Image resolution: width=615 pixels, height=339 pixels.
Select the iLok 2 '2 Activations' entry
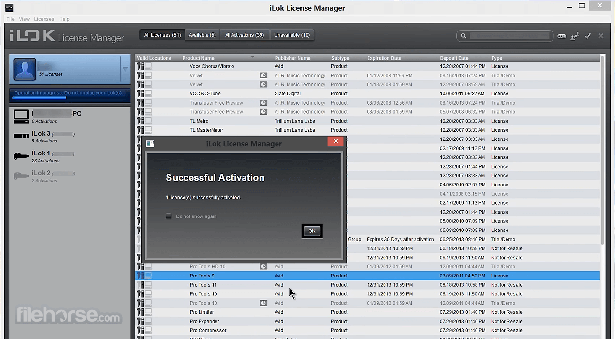(70, 176)
